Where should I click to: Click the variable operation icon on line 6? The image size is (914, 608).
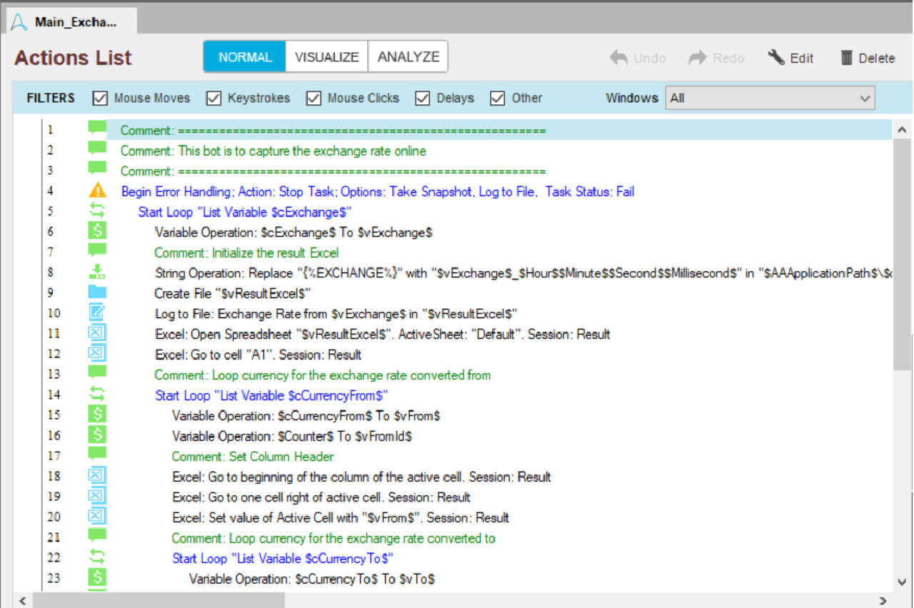97,231
